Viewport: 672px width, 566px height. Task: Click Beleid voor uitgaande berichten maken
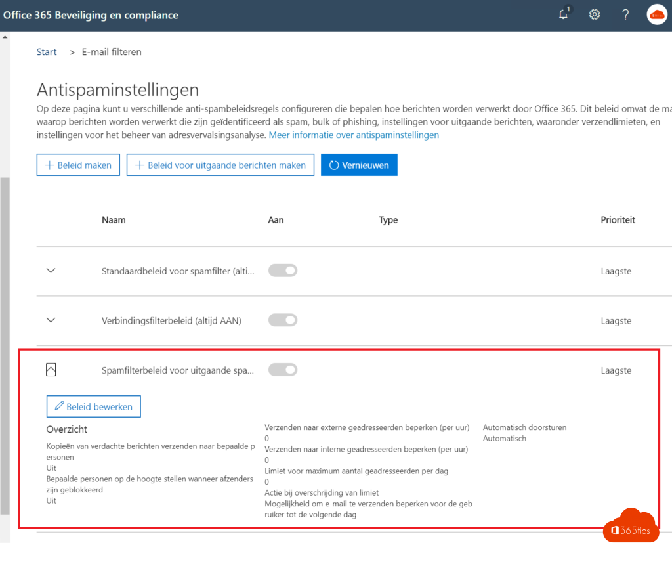tap(220, 165)
